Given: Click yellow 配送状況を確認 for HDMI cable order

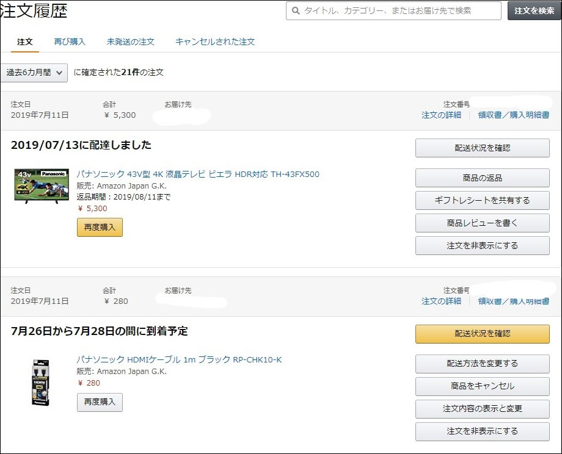Looking at the screenshot, I should click(x=483, y=334).
